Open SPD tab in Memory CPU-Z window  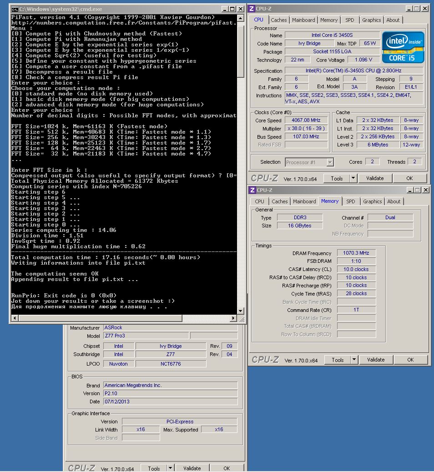(x=351, y=201)
